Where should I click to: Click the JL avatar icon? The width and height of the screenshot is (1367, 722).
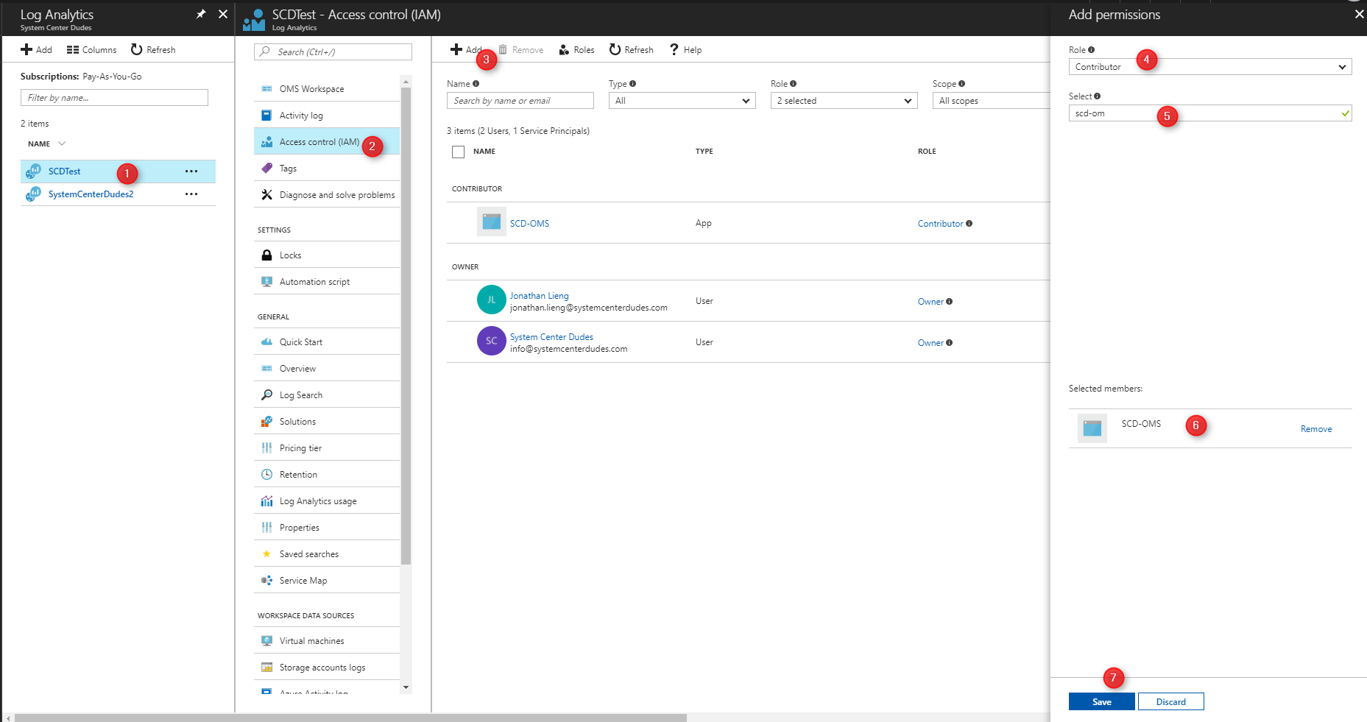tap(492, 300)
